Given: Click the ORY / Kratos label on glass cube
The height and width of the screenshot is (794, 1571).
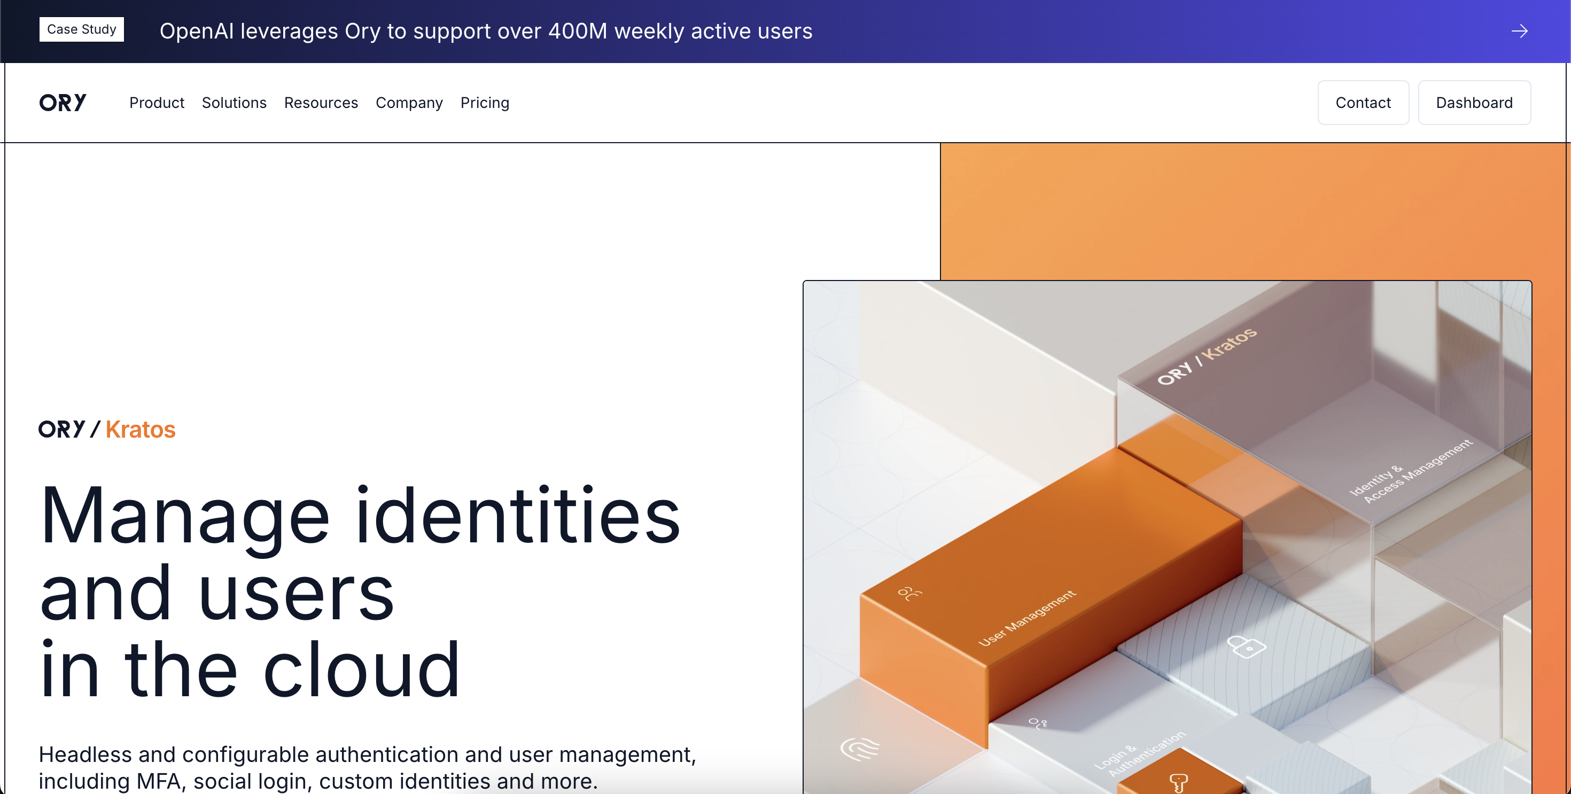Looking at the screenshot, I should 1207,356.
